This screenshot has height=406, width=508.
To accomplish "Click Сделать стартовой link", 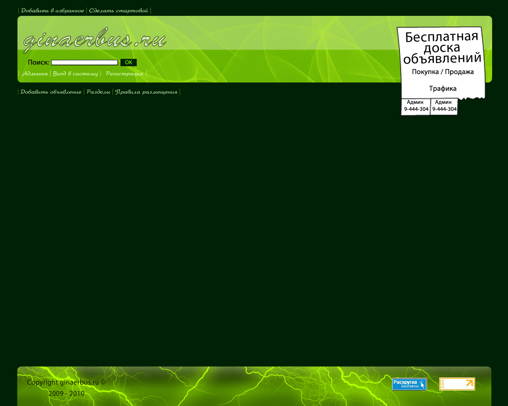I will (x=118, y=11).
